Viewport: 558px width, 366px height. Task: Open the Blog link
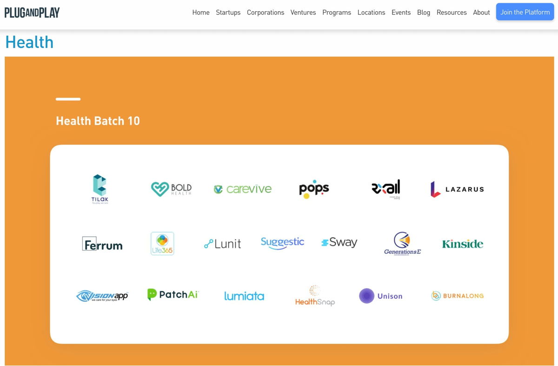pos(424,13)
